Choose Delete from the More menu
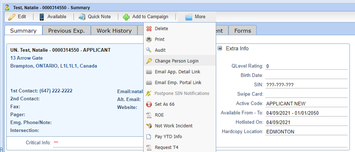This screenshot has height=152, width=355. point(180,29)
